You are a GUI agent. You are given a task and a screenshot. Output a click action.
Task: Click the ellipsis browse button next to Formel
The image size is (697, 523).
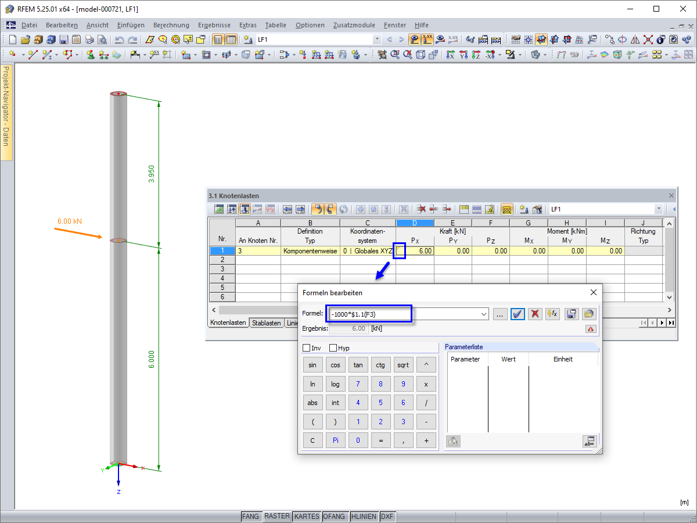(x=500, y=314)
